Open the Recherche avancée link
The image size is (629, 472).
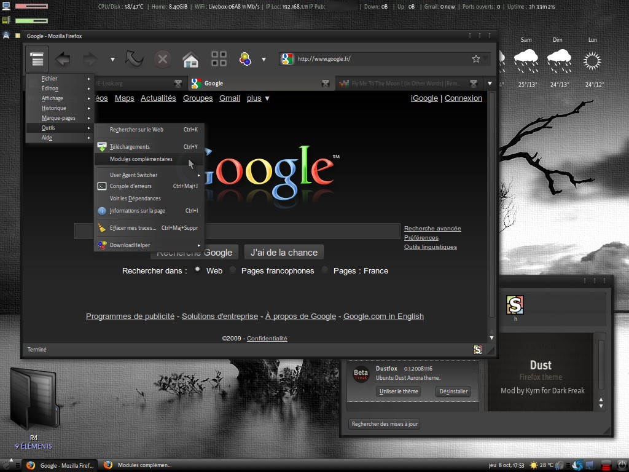432,229
